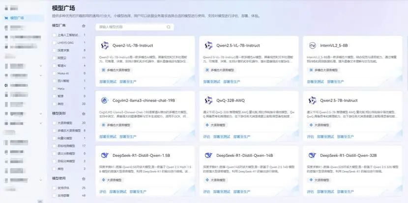Click the 模型广场 cart icon in sidebar

pyautogui.click(x=6, y=18)
